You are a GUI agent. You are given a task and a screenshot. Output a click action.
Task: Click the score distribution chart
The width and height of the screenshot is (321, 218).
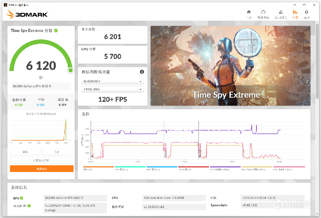41,131
